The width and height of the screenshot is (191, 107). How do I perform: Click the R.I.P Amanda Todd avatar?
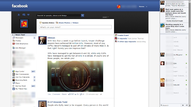point(43,104)
